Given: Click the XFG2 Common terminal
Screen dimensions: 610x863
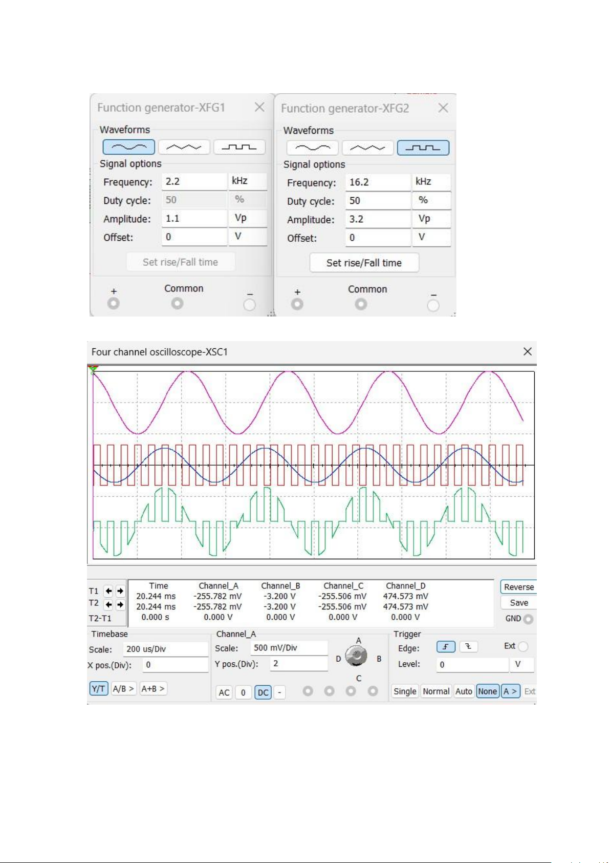Looking at the screenshot, I should (x=361, y=304).
